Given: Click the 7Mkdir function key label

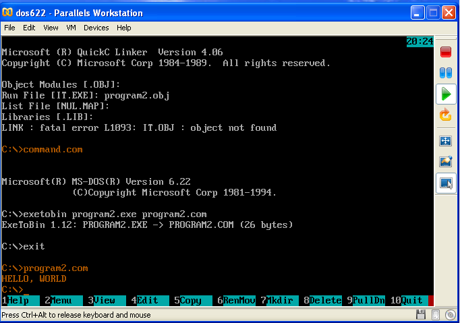Looking at the screenshot, I should coord(279,301).
